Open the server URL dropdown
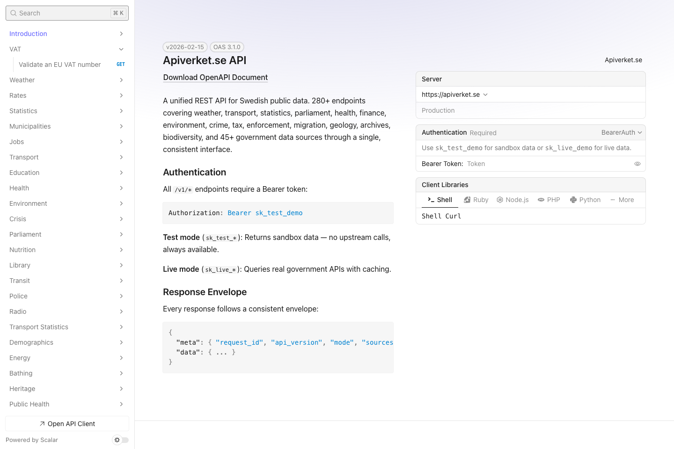Screen dimensions: 674x449 (x=485, y=94)
